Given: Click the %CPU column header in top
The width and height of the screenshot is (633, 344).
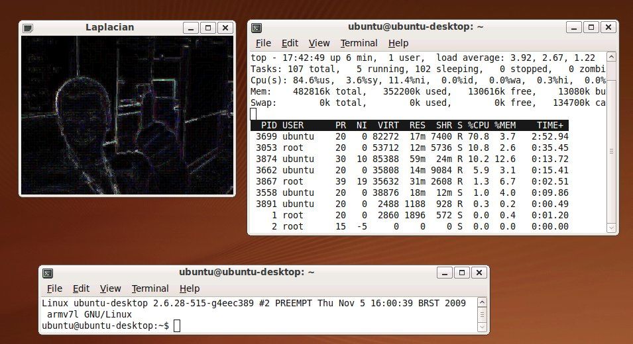Looking at the screenshot, I should (479, 125).
